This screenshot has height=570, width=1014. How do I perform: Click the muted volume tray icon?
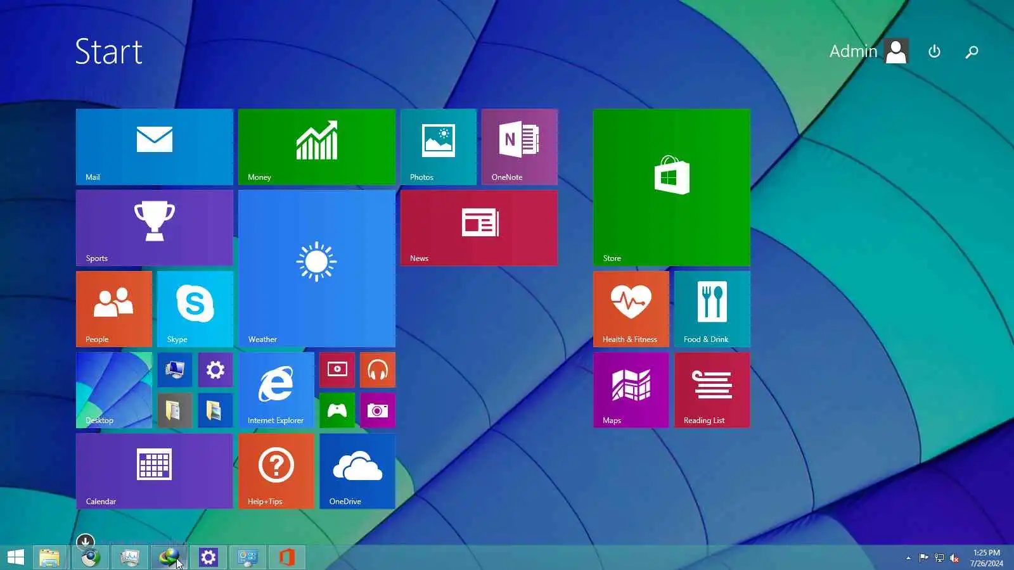[x=954, y=558]
